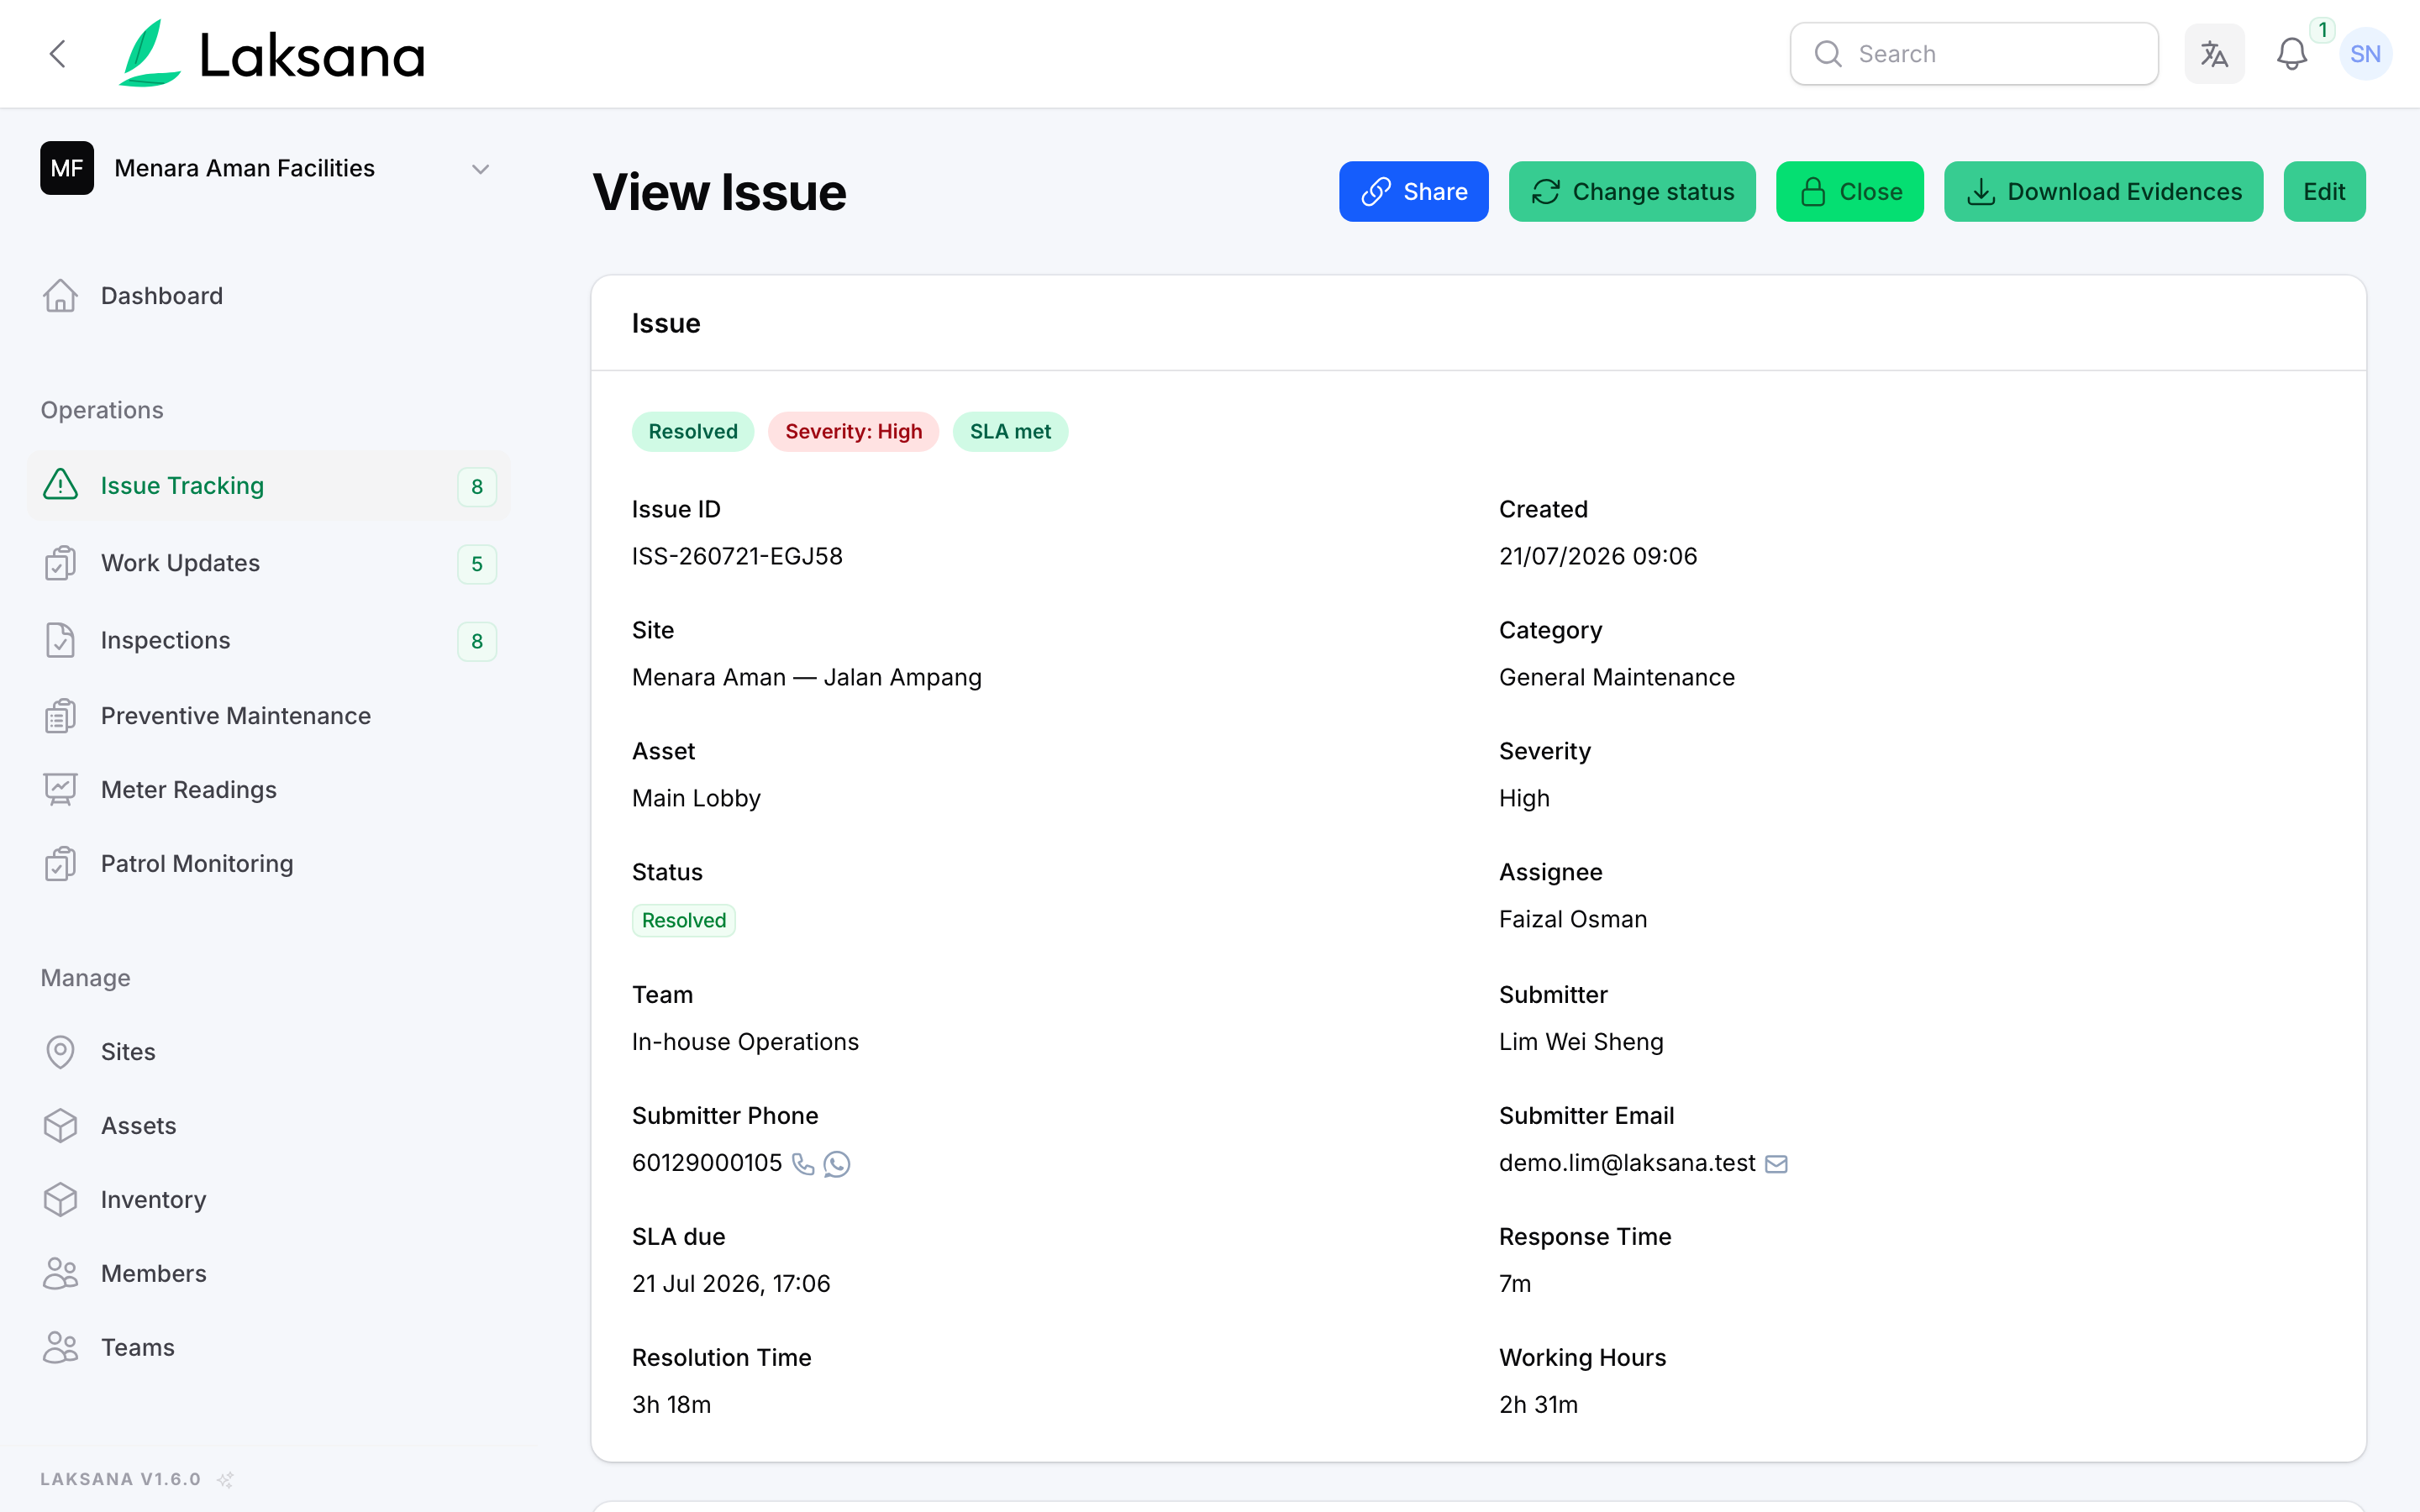The width and height of the screenshot is (2420, 1512).
Task: Click the Members people icon
Action: click(60, 1274)
